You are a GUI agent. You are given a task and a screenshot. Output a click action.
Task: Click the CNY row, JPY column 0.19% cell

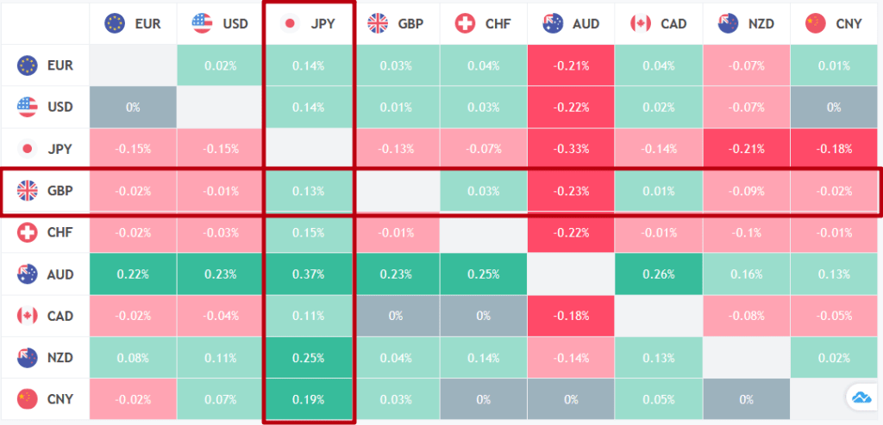(308, 399)
